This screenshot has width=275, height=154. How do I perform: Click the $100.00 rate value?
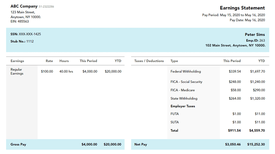[47, 71]
